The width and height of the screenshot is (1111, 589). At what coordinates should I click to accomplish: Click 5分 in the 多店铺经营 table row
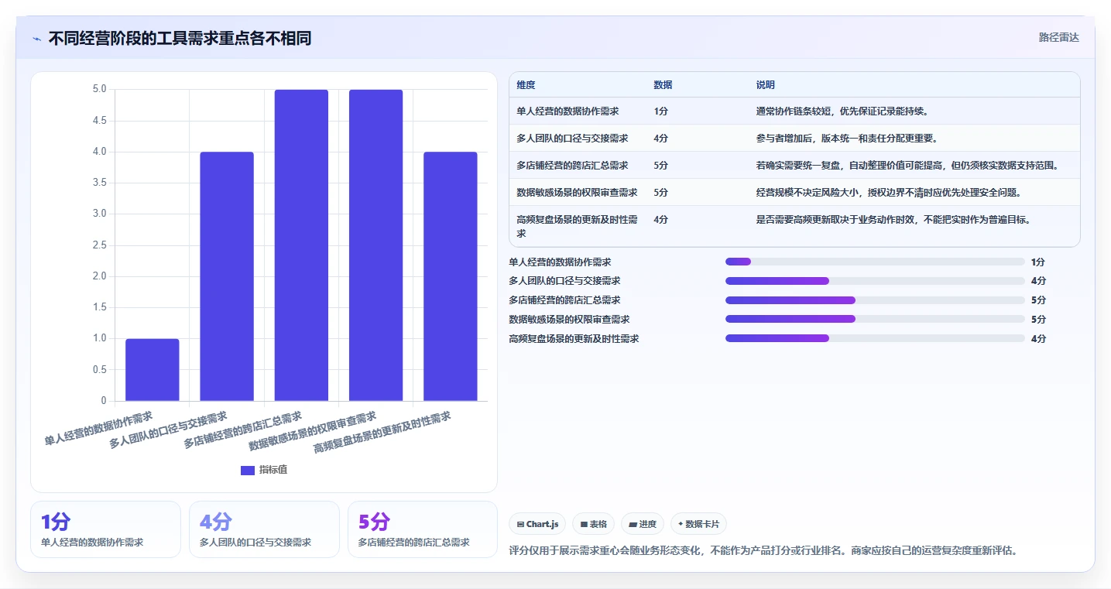tap(660, 166)
